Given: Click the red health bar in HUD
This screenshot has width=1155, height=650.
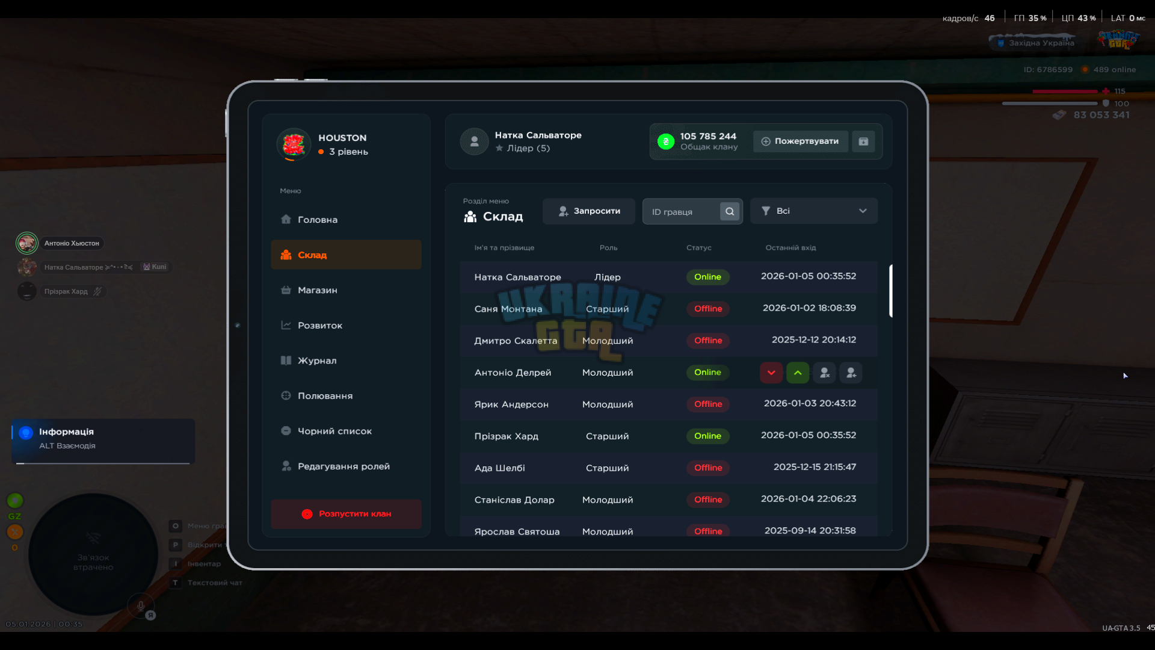Looking at the screenshot, I should pyautogui.click(x=1065, y=91).
